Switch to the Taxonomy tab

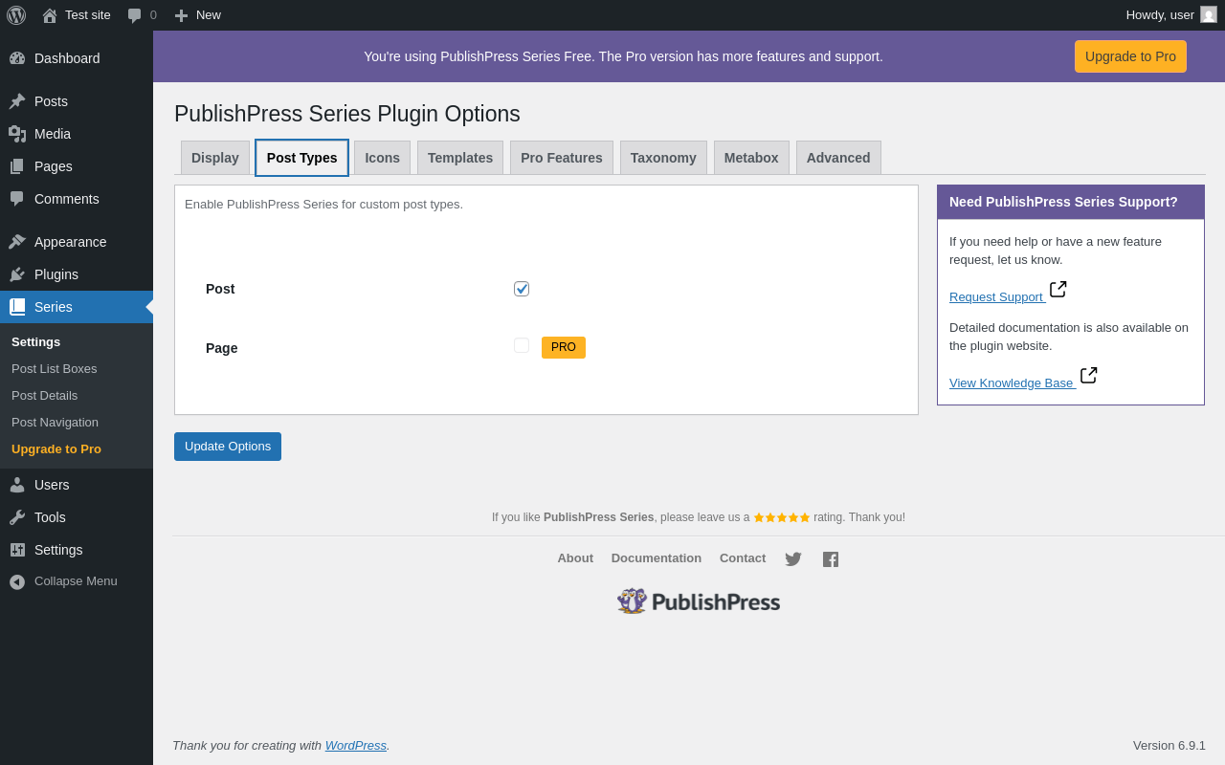pyautogui.click(x=663, y=158)
